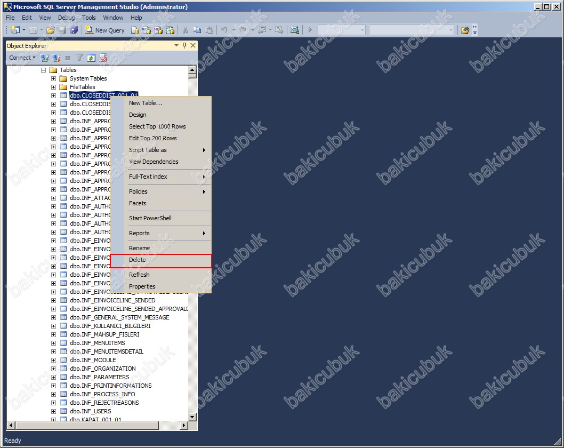Click View Dependencies menu entry

coord(161,162)
